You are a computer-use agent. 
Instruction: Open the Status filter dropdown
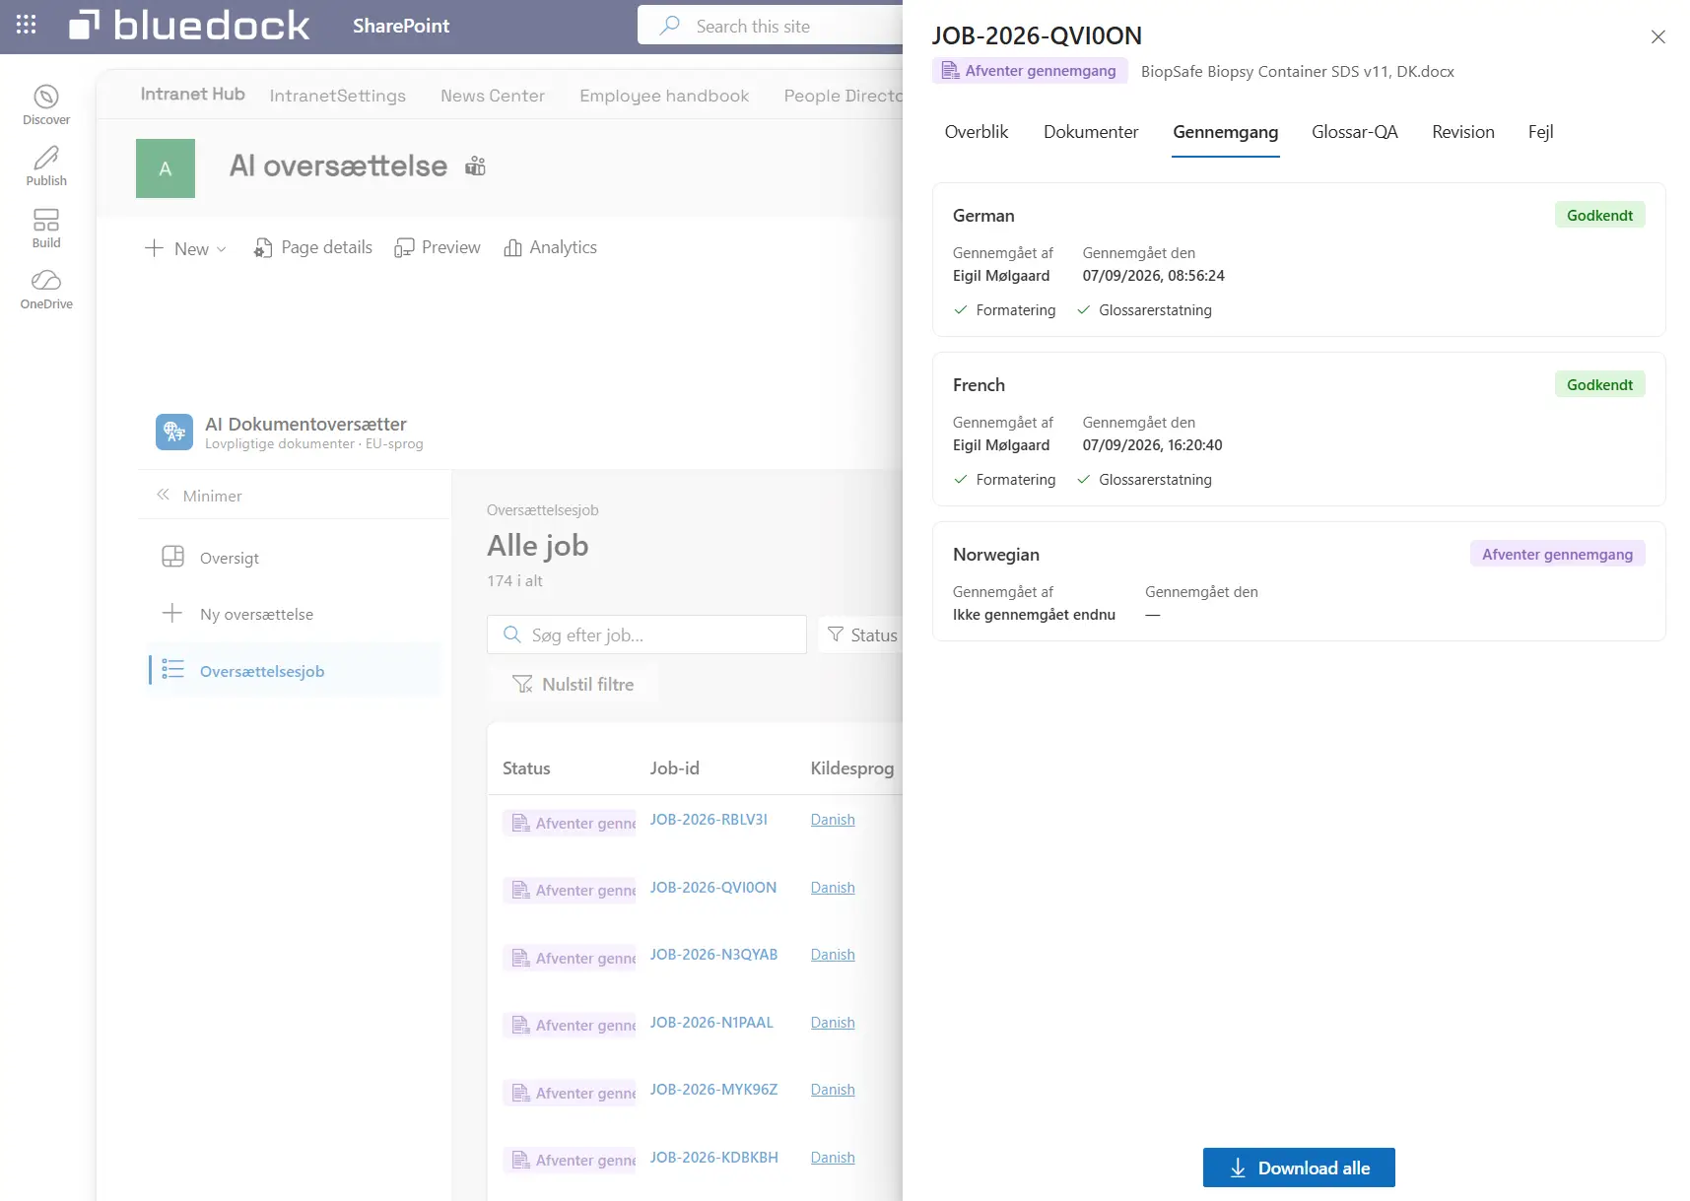pyautogui.click(x=862, y=635)
